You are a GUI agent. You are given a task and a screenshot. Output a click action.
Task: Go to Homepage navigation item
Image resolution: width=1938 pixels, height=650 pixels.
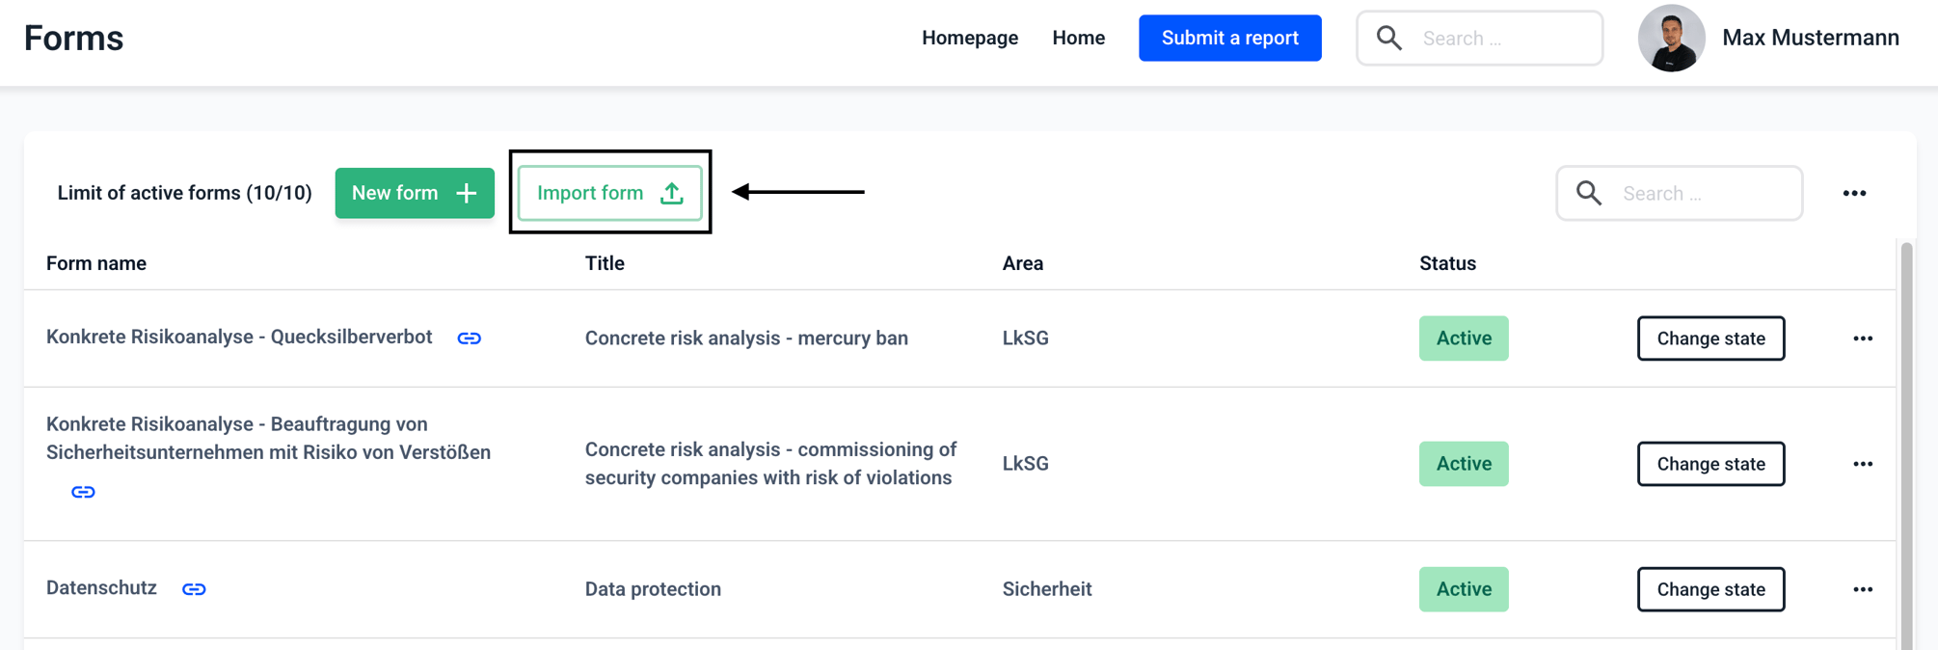coord(970,38)
